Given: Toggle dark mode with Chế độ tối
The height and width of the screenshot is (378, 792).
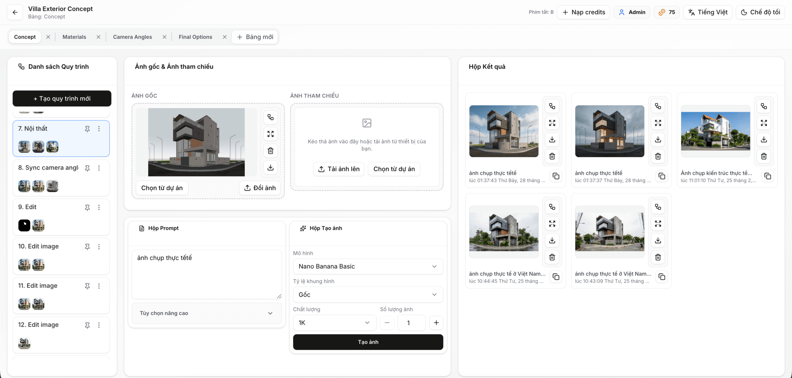Looking at the screenshot, I should pyautogui.click(x=760, y=12).
